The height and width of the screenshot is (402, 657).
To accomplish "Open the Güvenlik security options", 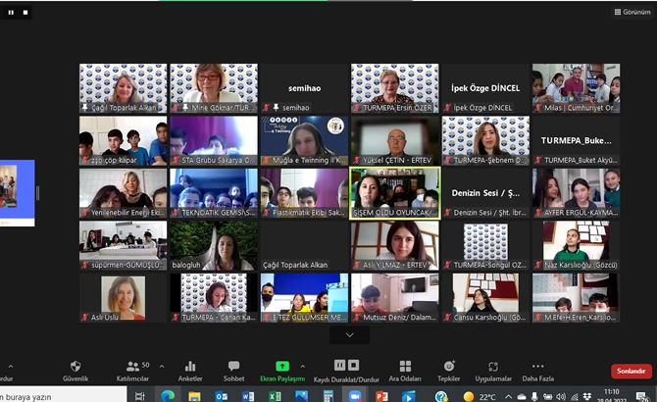I will click(76, 370).
